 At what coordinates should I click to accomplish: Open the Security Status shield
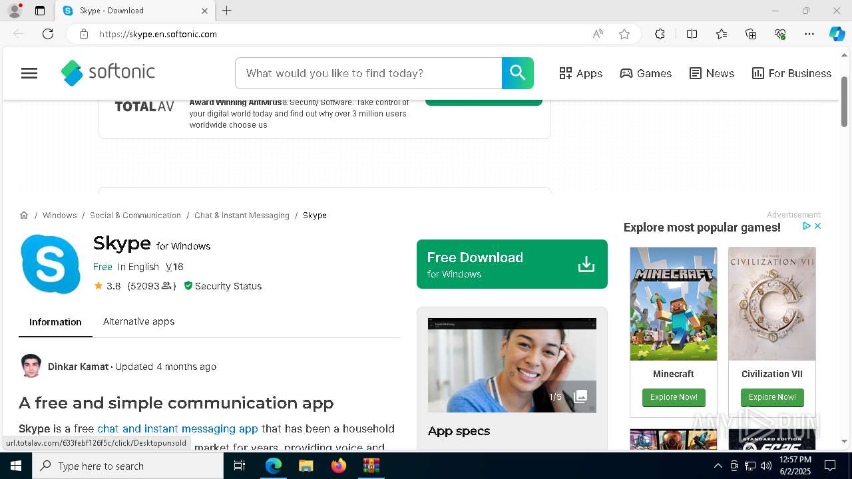point(222,286)
